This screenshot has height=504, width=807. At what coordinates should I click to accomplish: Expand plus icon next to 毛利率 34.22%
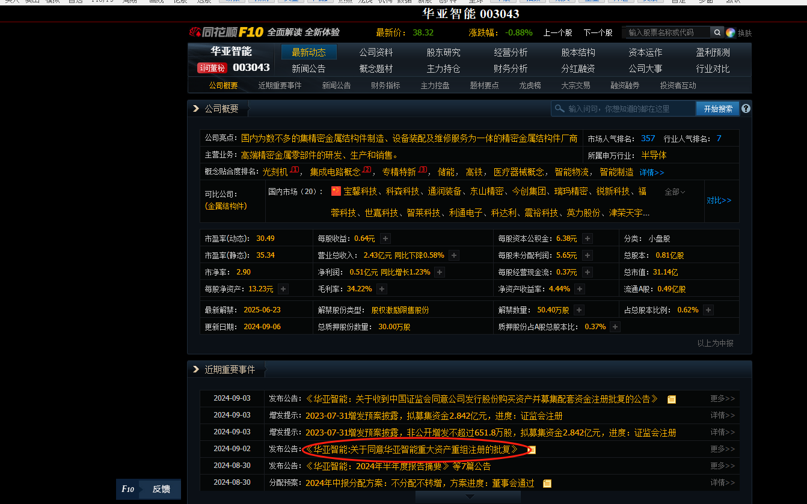[382, 289]
